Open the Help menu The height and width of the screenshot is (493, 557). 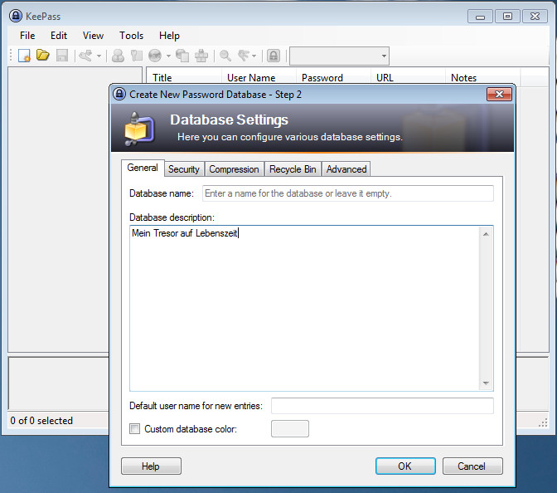click(169, 36)
